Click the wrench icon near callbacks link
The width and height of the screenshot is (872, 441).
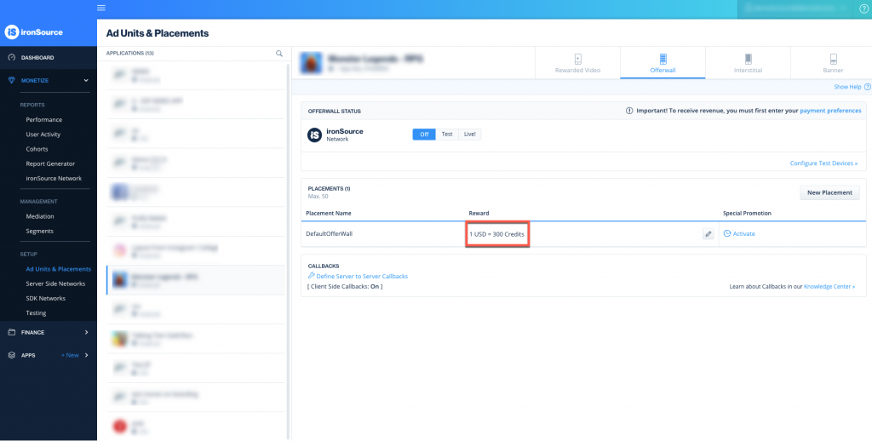click(312, 276)
